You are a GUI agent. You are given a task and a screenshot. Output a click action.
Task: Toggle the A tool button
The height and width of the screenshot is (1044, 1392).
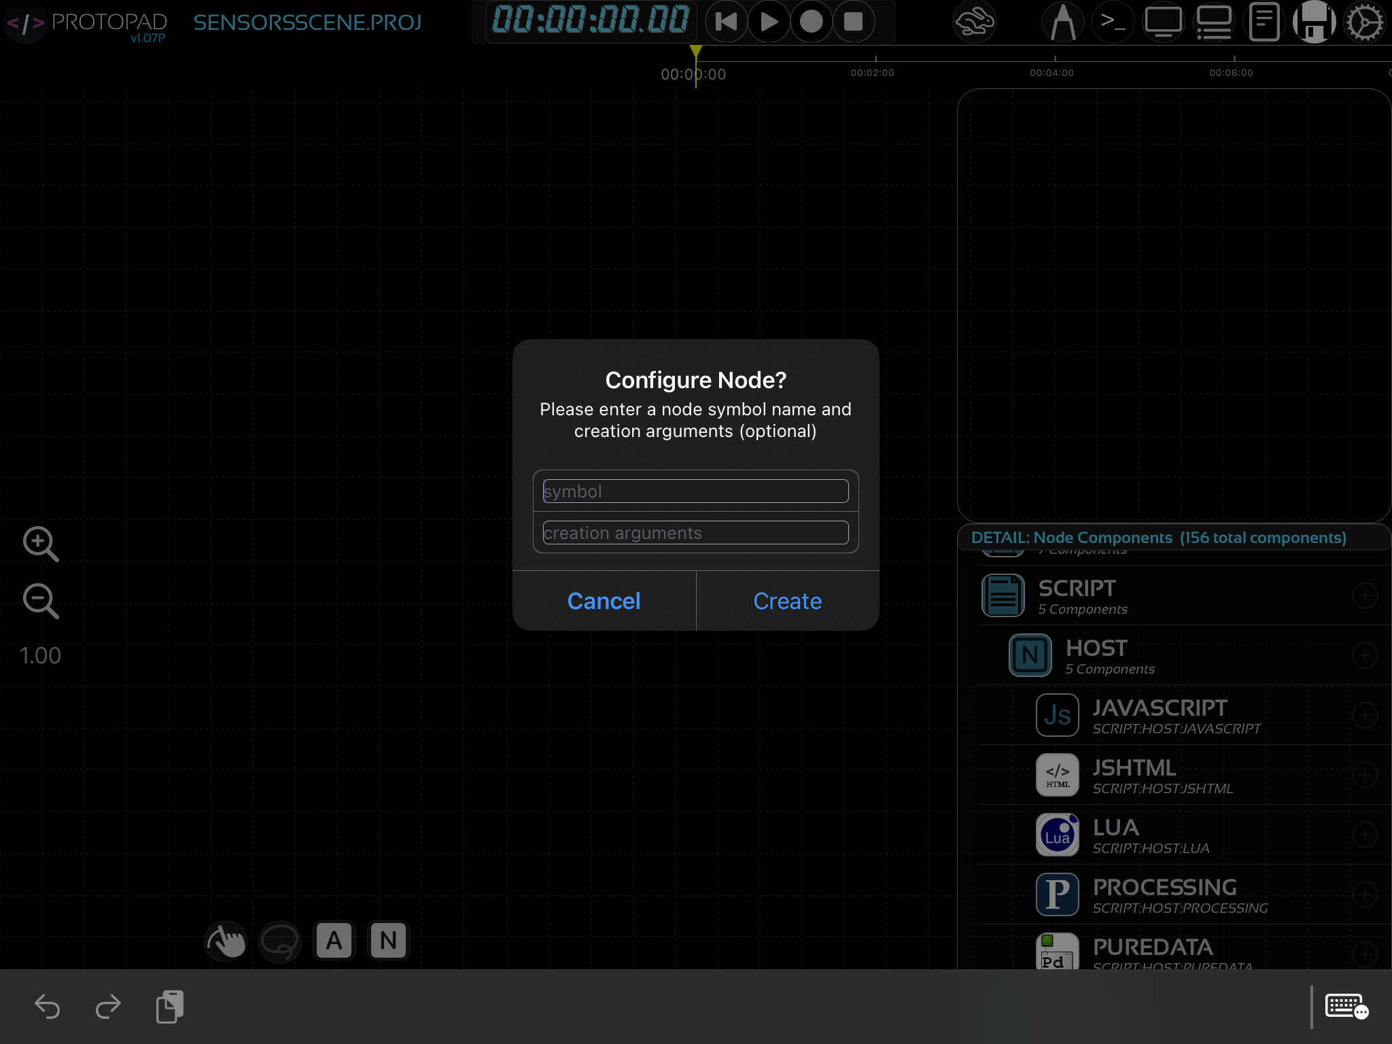(334, 941)
